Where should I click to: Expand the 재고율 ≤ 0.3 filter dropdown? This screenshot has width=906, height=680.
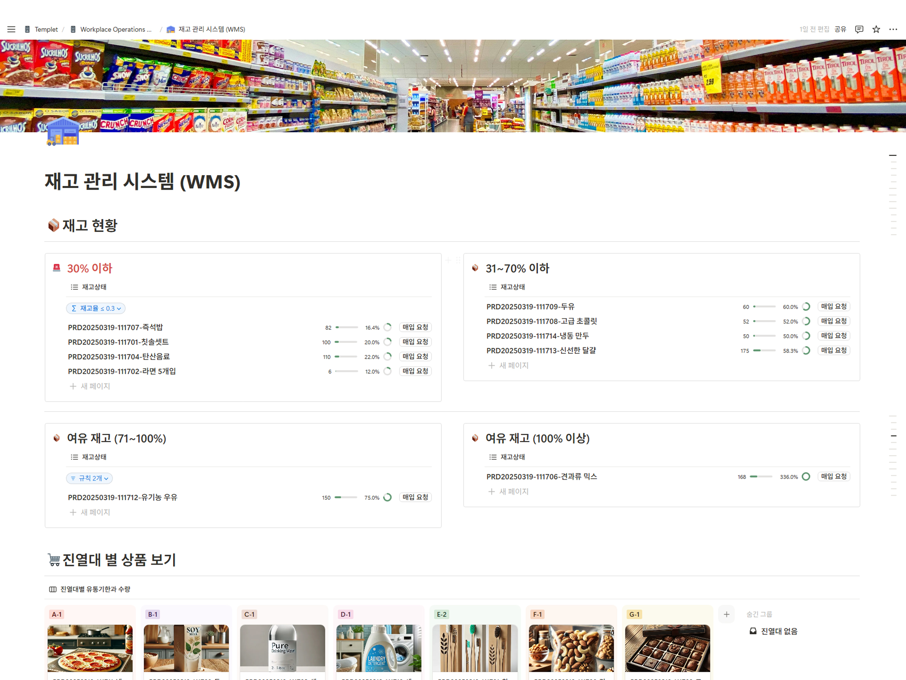point(96,308)
